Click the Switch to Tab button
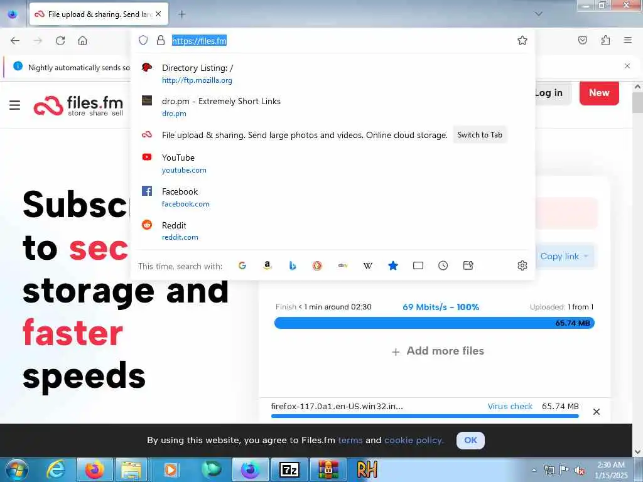Viewport: 643px width, 482px height. [x=480, y=135]
